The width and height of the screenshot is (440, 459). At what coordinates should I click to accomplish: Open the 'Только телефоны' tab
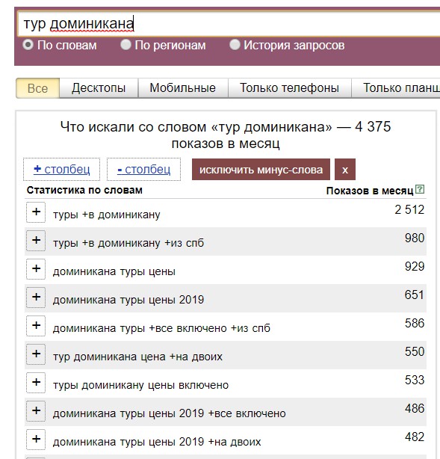pyautogui.click(x=289, y=87)
